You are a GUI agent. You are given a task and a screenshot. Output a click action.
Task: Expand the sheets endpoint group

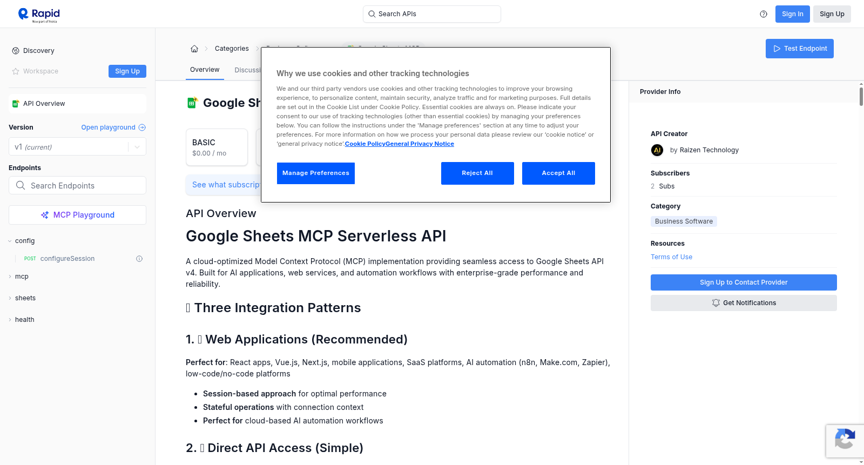pyautogui.click(x=22, y=298)
